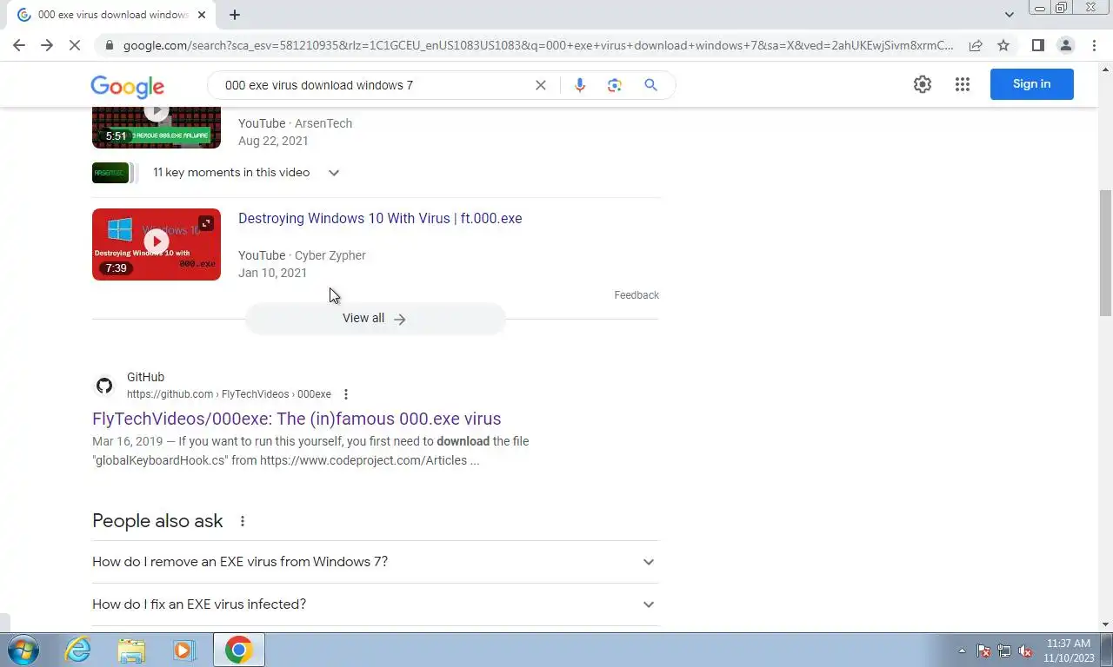Go forward to the next page
This screenshot has width=1113, height=667.
47,45
